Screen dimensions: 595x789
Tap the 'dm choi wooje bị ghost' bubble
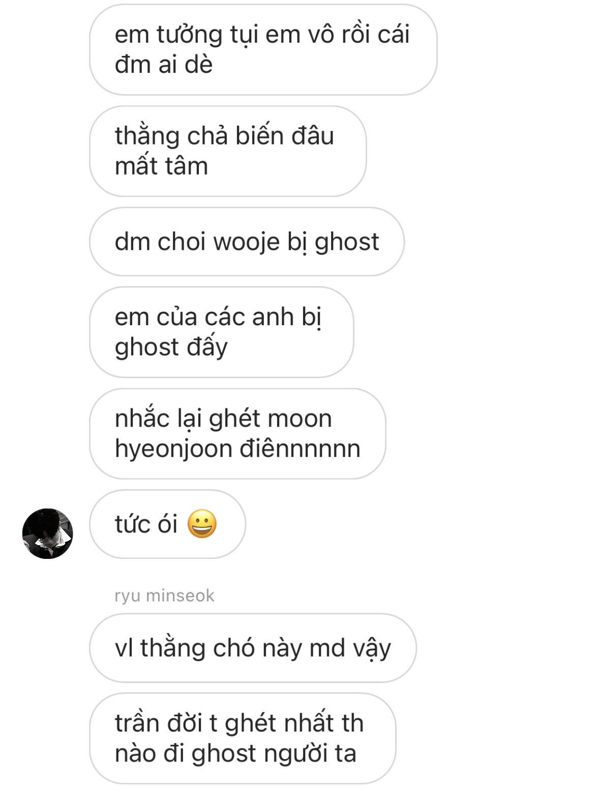coord(247,242)
